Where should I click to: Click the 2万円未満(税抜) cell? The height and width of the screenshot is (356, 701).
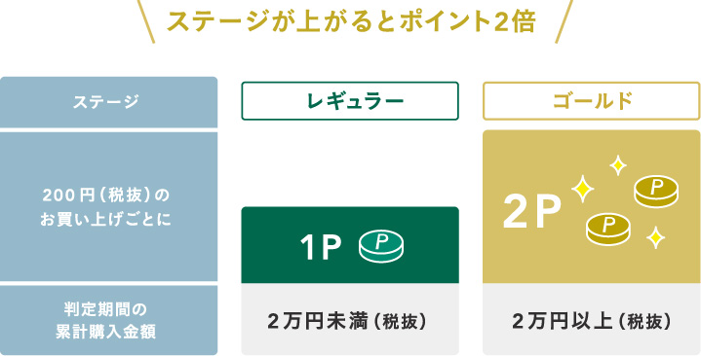point(350,319)
